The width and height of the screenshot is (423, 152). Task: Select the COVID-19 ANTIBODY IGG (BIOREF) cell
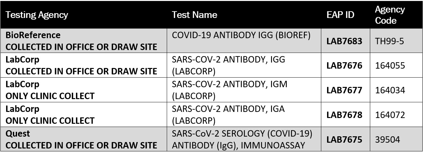(241, 35)
